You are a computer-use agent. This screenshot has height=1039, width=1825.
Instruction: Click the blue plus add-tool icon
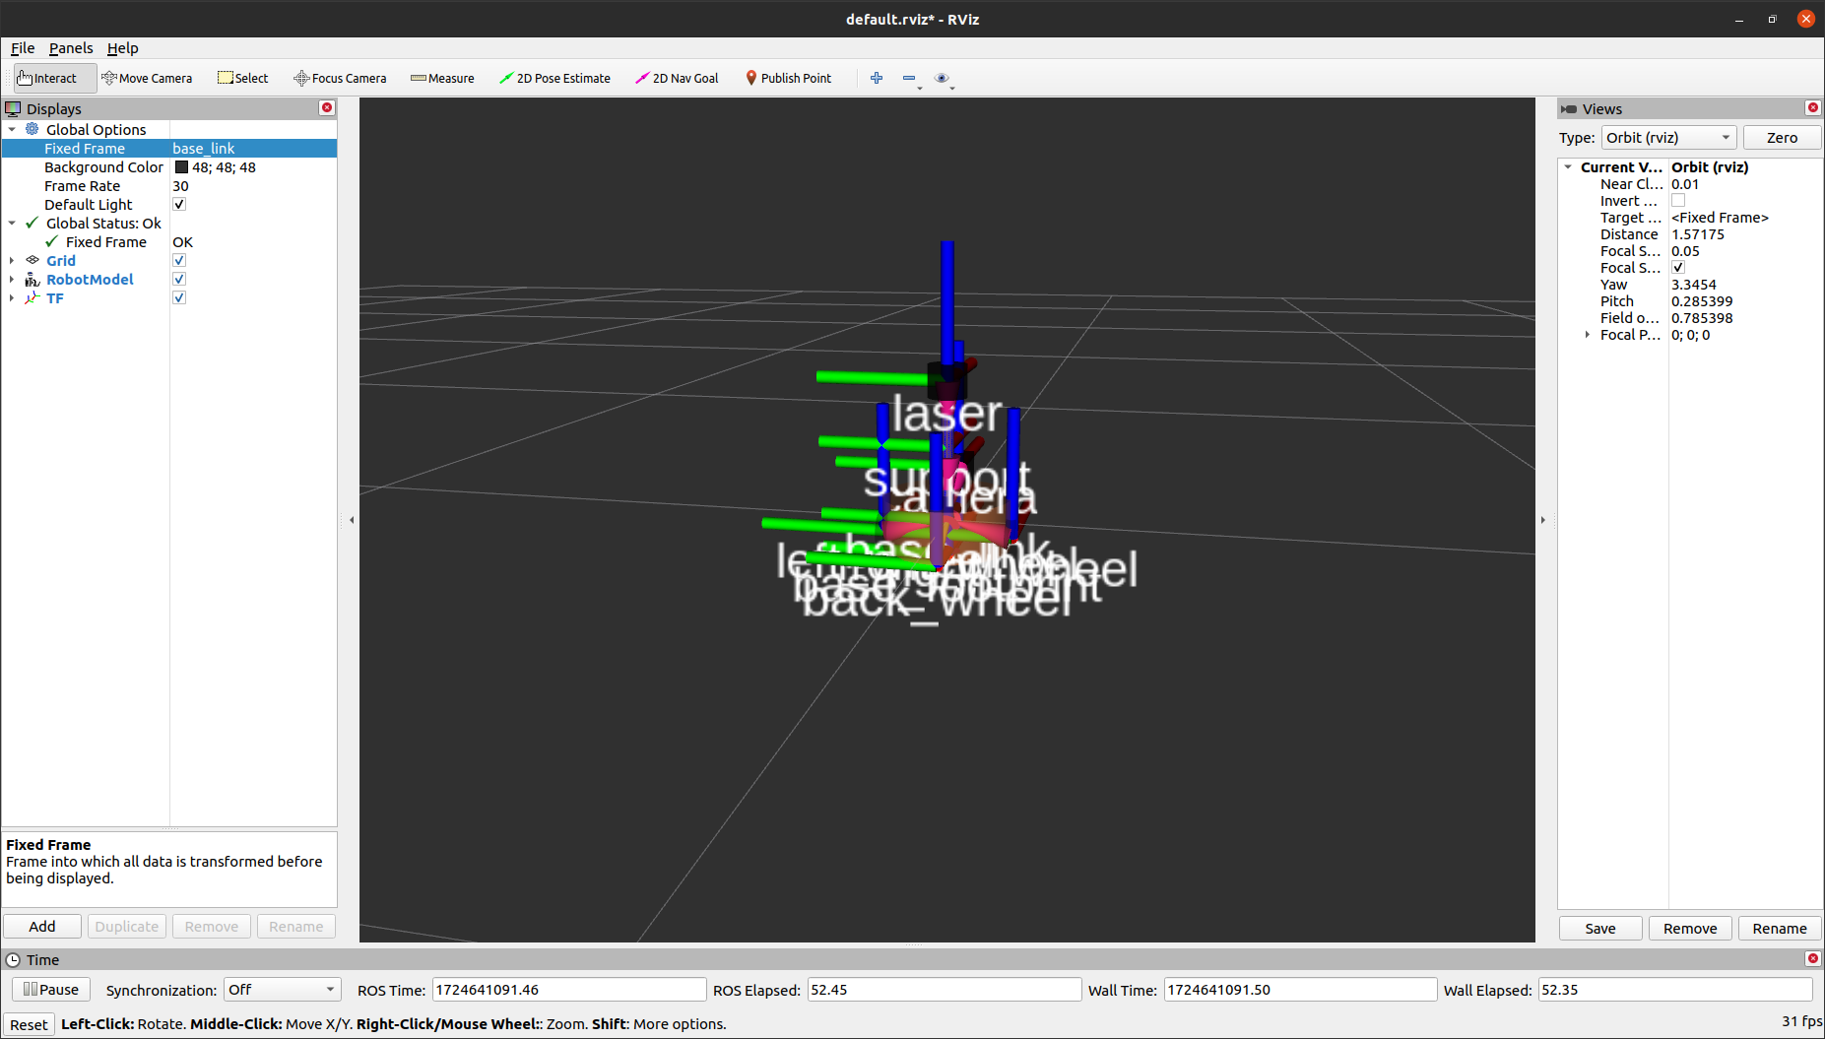click(x=877, y=78)
